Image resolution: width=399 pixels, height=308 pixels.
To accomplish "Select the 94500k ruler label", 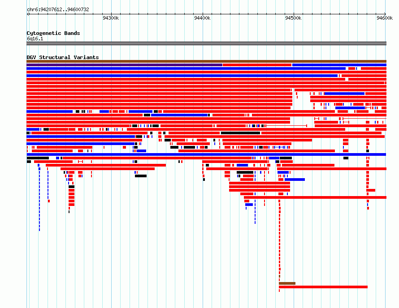I will [x=293, y=18].
